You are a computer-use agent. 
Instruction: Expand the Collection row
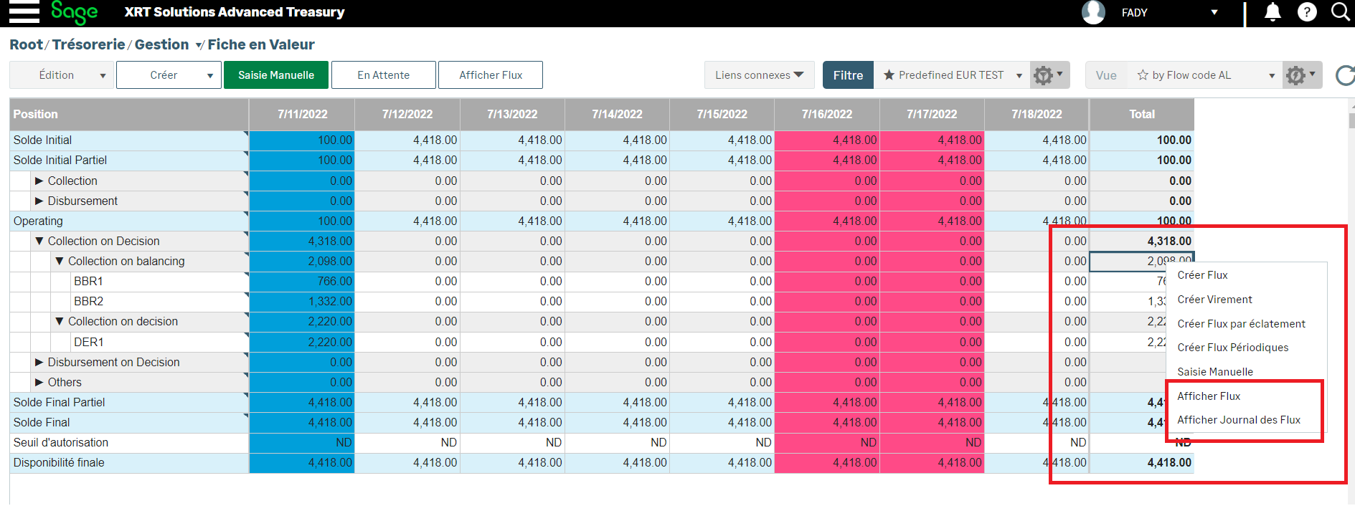(39, 181)
